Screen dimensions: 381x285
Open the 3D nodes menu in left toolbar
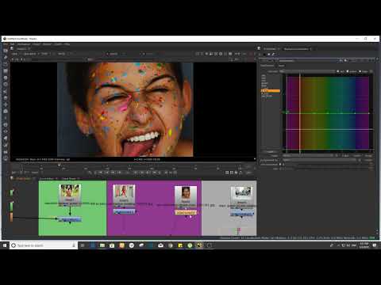tap(6, 112)
